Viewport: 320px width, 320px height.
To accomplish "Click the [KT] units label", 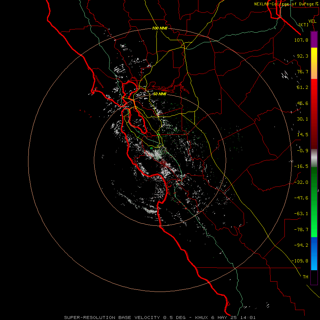I will (x=304, y=25).
